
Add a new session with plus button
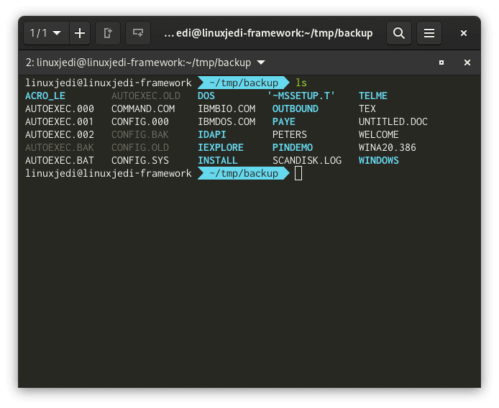pyautogui.click(x=79, y=33)
